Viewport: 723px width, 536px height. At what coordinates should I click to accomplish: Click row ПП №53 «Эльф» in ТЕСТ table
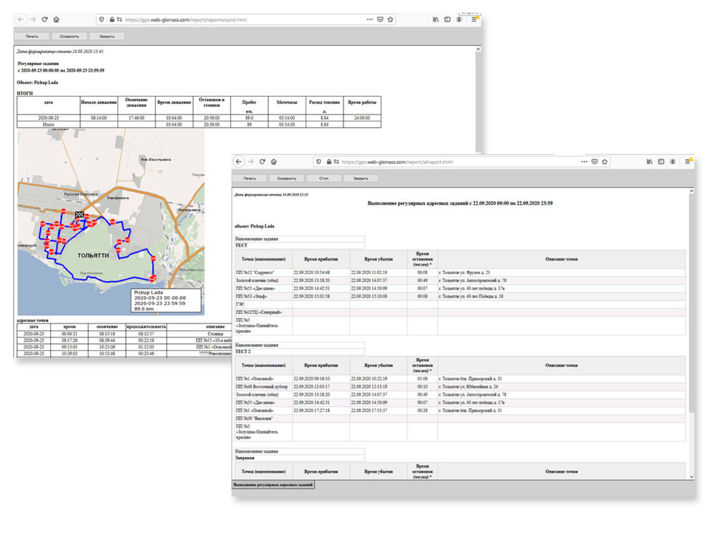460,297
